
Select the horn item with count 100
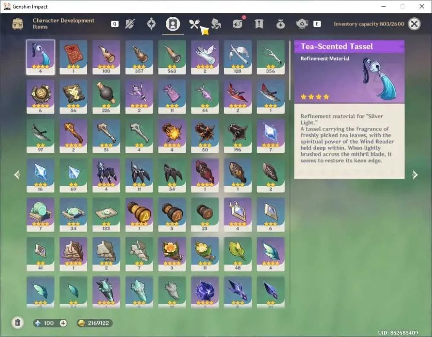(x=106, y=57)
